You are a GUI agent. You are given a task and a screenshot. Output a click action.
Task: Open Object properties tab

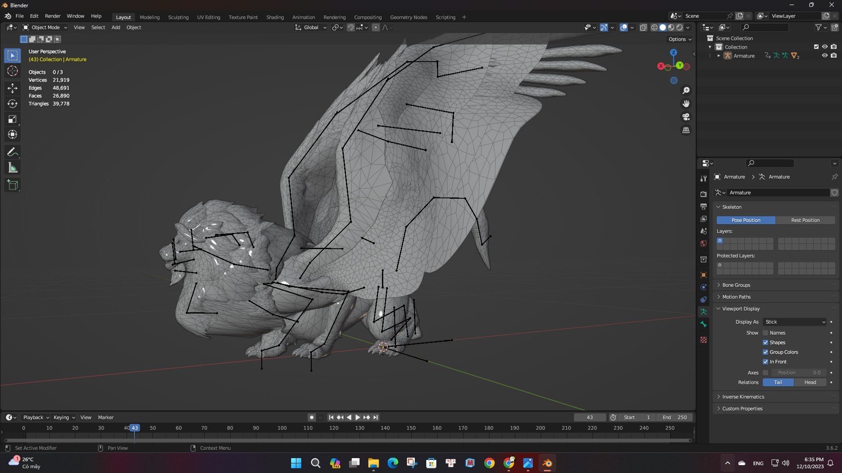tap(703, 275)
